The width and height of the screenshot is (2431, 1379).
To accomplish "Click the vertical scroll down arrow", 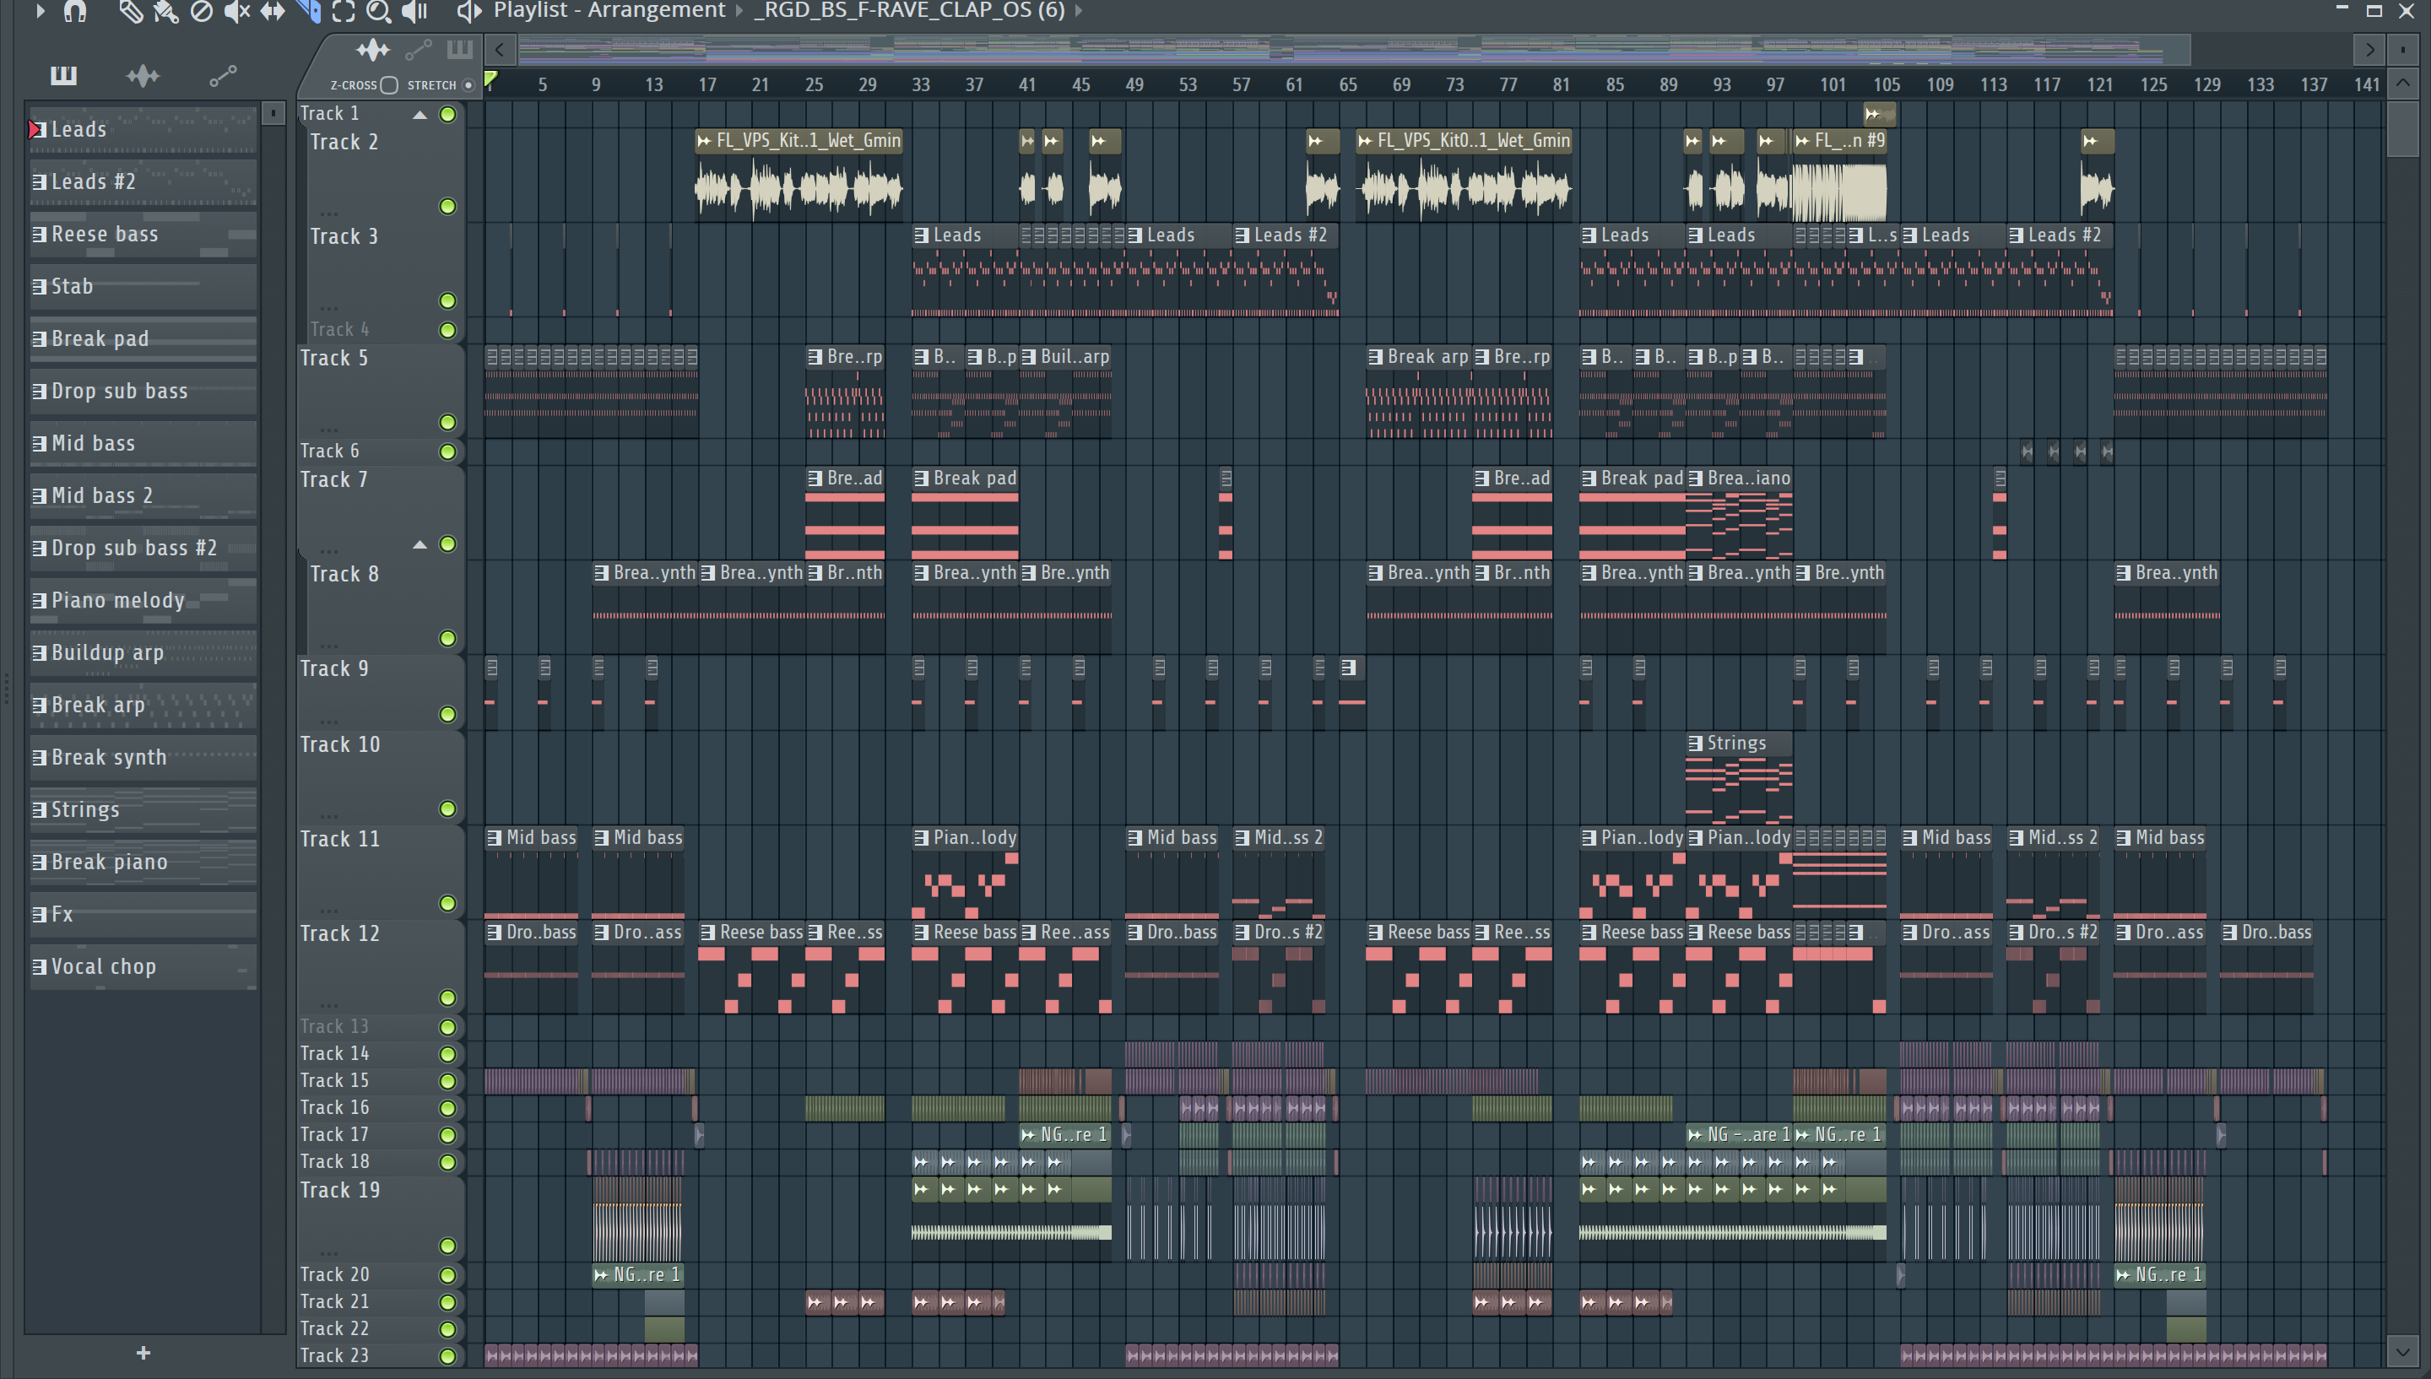I will 2402,1351.
